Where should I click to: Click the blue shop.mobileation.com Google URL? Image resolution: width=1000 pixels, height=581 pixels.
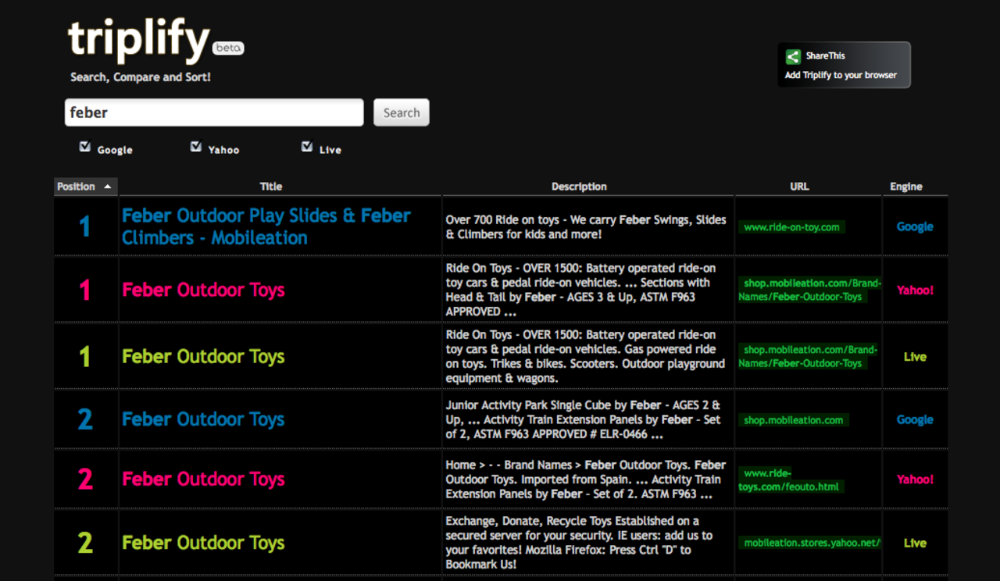click(793, 420)
